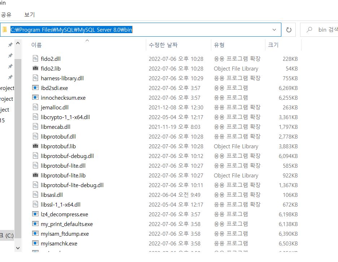Select the libprotobuf.dll file name
Image resolution: width=338 pixels, height=262 pixels.
[x=58, y=137]
